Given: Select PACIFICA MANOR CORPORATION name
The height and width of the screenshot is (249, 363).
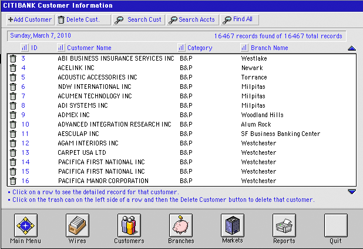Looking at the screenshot, I should pos(103,181).
